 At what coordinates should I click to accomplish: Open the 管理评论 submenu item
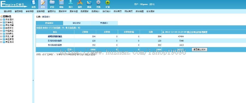coord(52,11)
